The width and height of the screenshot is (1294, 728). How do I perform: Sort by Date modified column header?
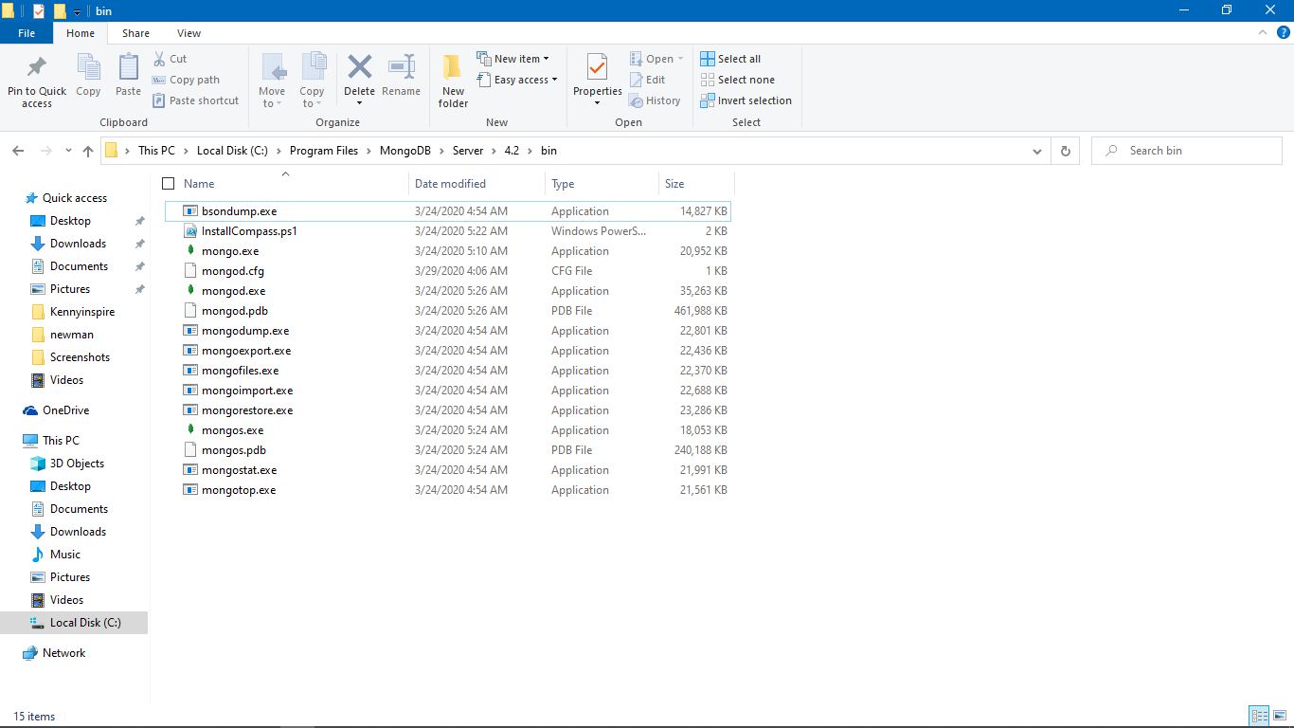tap(450, 184)
